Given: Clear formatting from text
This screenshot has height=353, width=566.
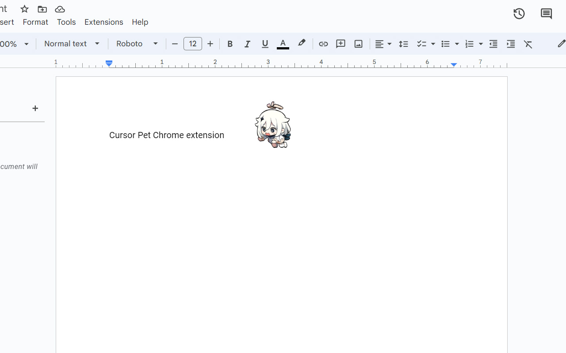Looking at the screenshot, I should [x=528, y=44].
